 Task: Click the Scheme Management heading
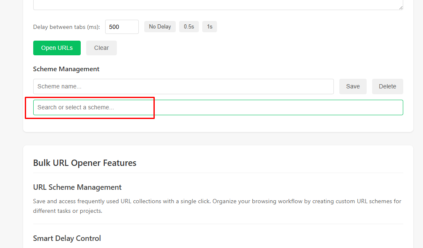(x=66, y=69)
